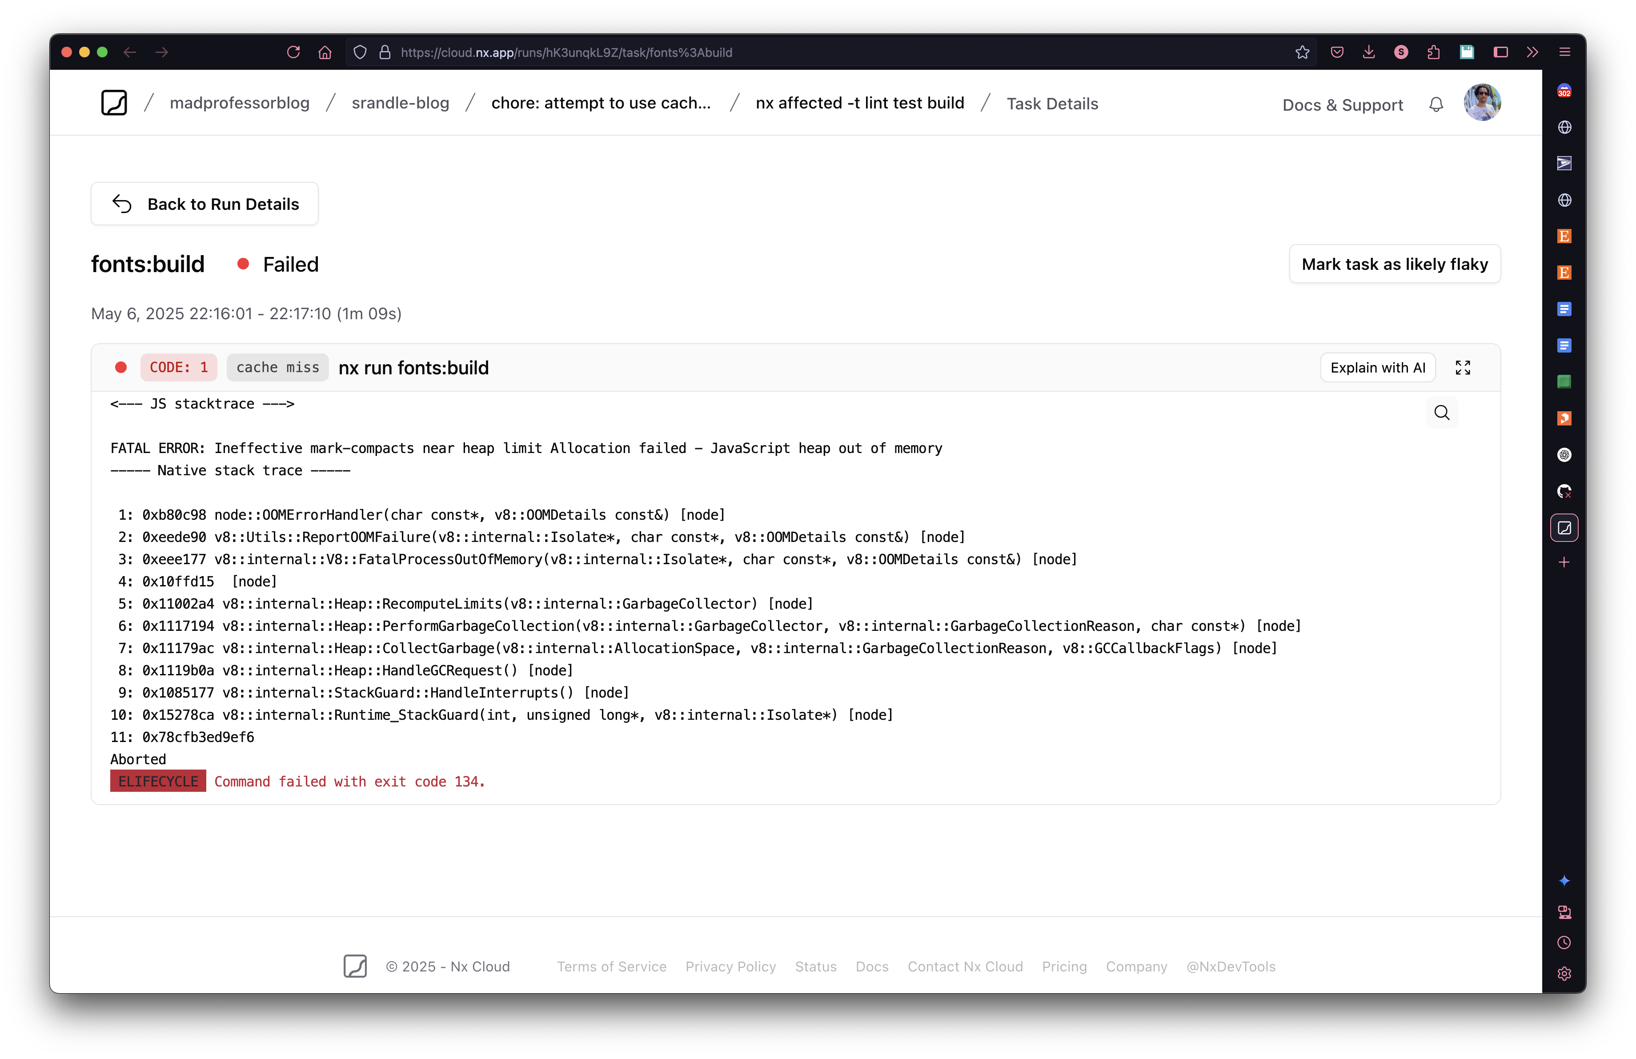Open sidebar settings gear
This screenshot has width=1636, height=1059.
[x=1564, y=974]
